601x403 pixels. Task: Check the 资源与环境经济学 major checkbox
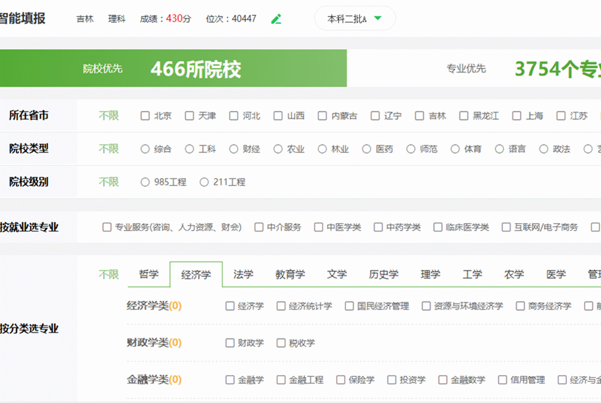tap(426, 306)
